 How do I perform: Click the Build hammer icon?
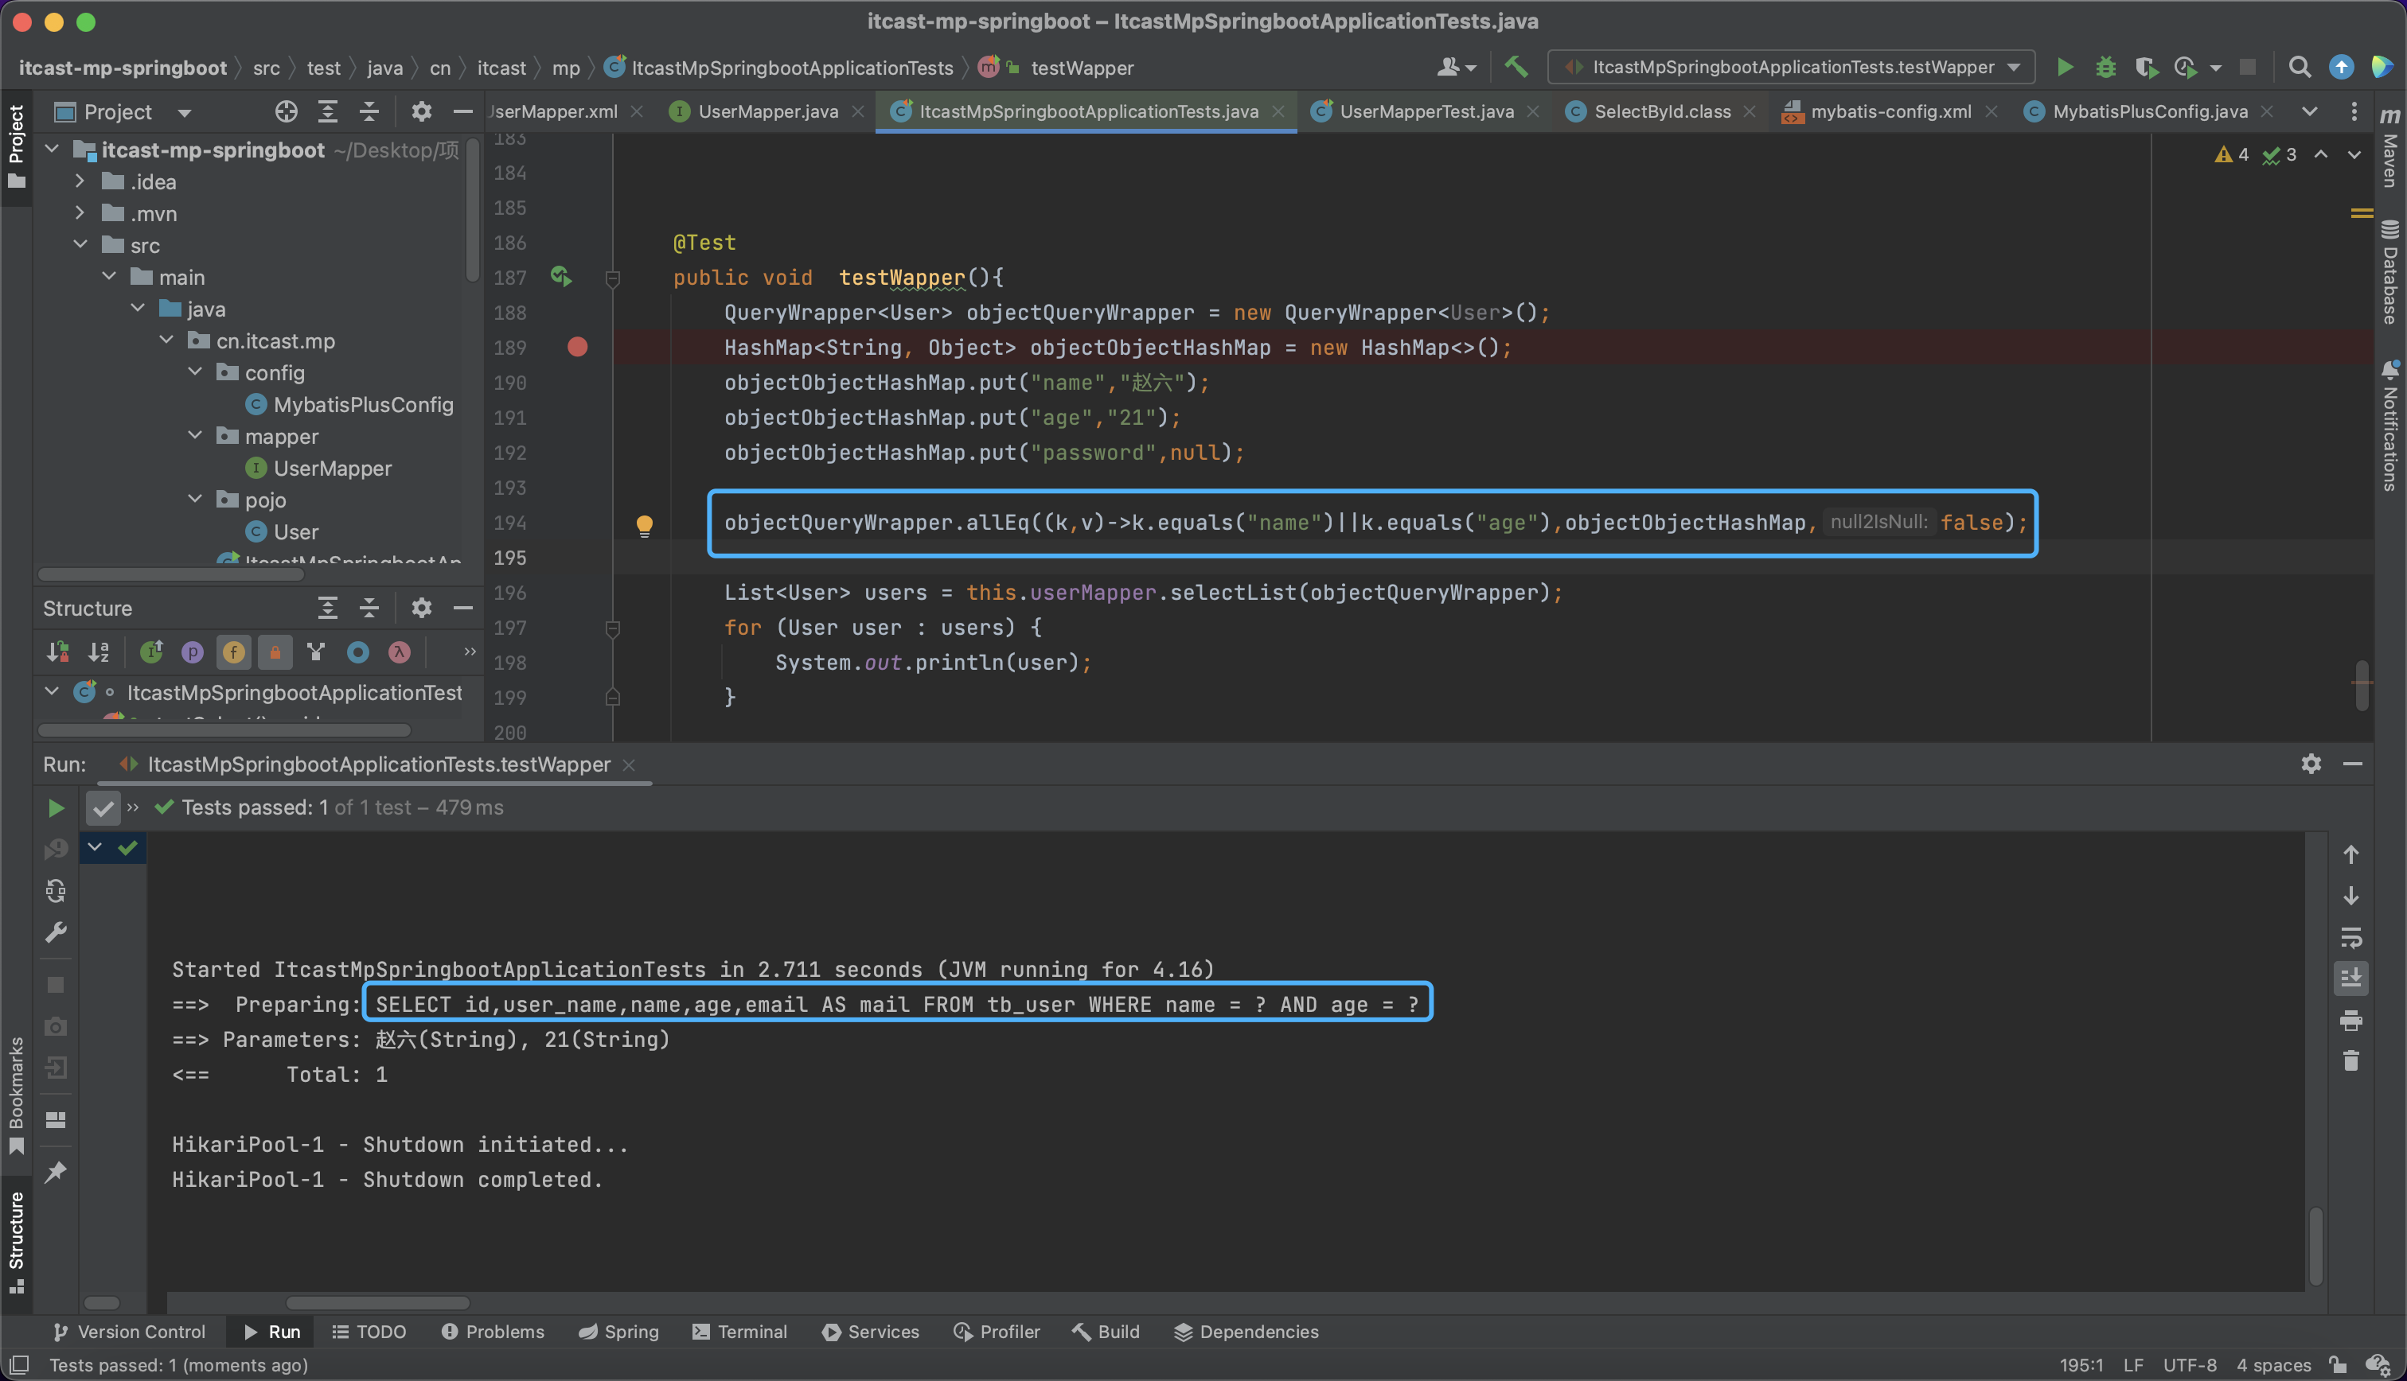[x=1516, y=68]
